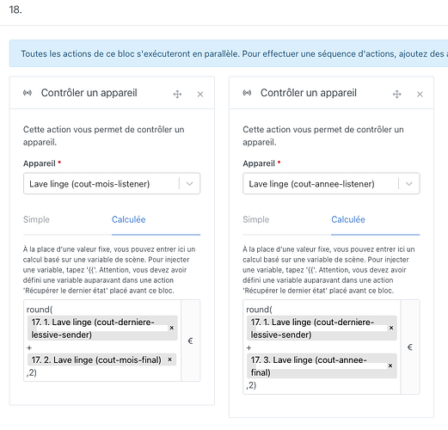Select the Calculée tab in the right card
Viewport: 448px width, 430px height.
click(x=348, y=219)
